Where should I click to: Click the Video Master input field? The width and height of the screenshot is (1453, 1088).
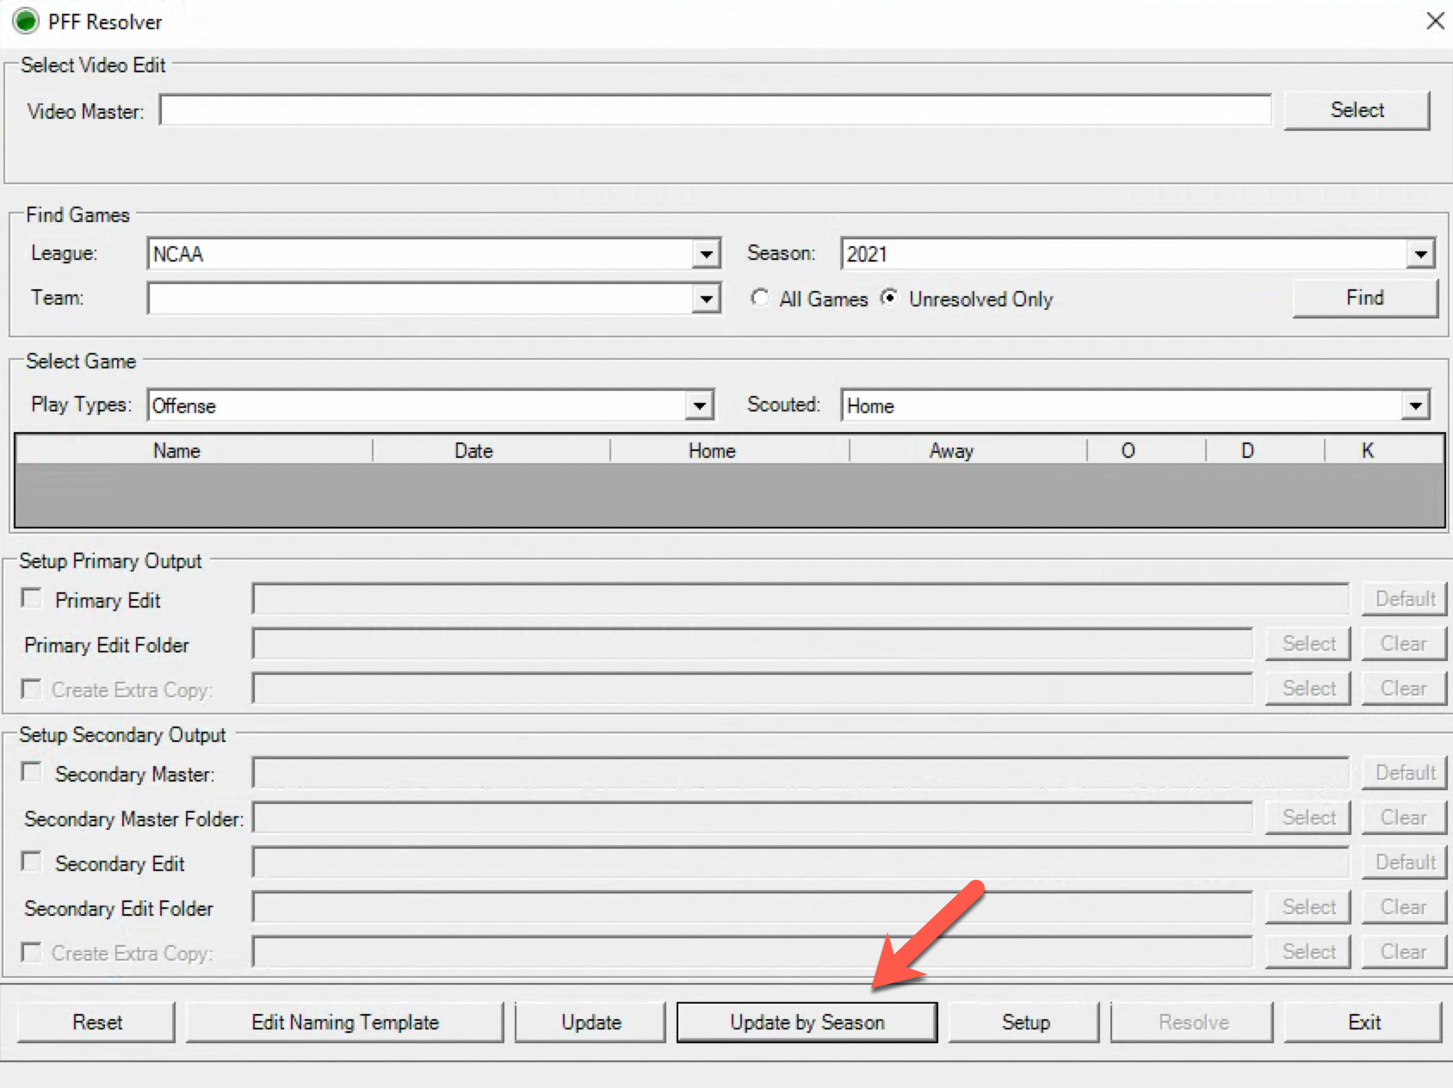(x=715, y=110)
